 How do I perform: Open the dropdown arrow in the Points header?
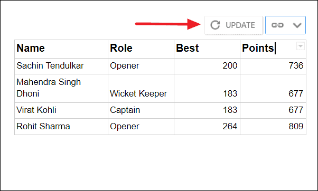[301, 46]
